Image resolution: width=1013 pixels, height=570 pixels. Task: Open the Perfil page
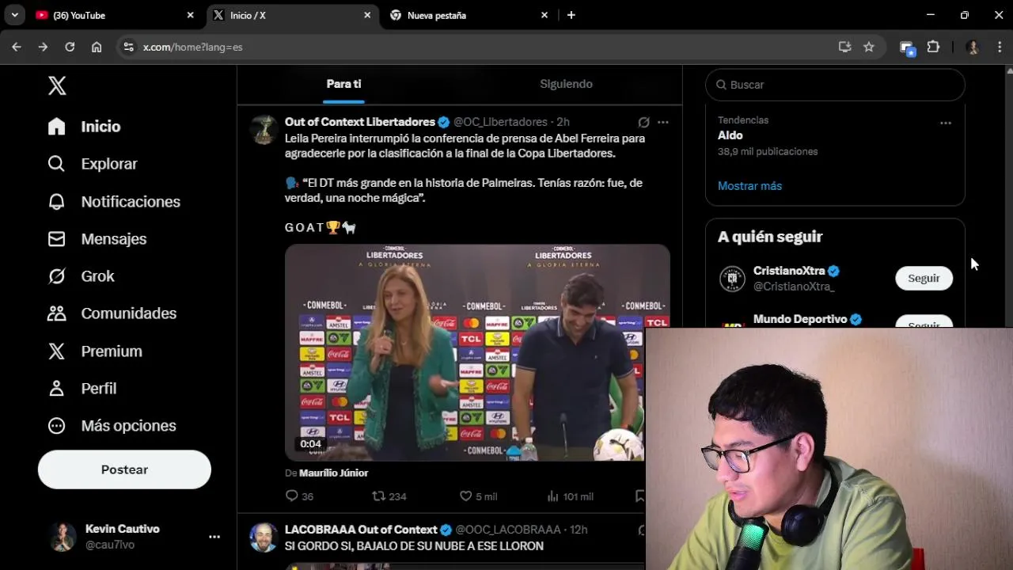(x=82, y=389)
